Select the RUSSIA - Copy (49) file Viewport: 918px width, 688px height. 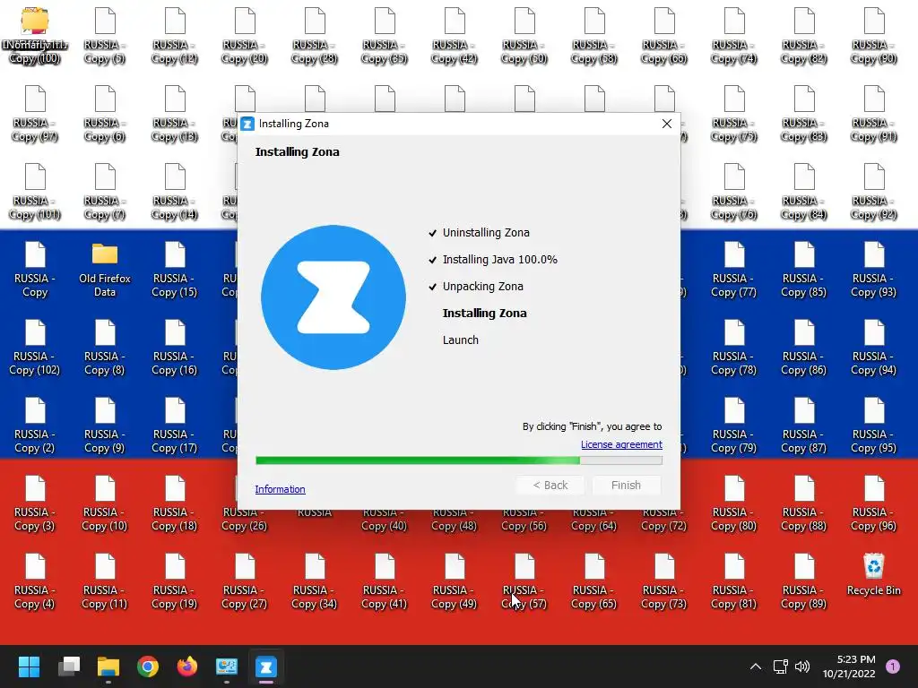pos(454,580)
